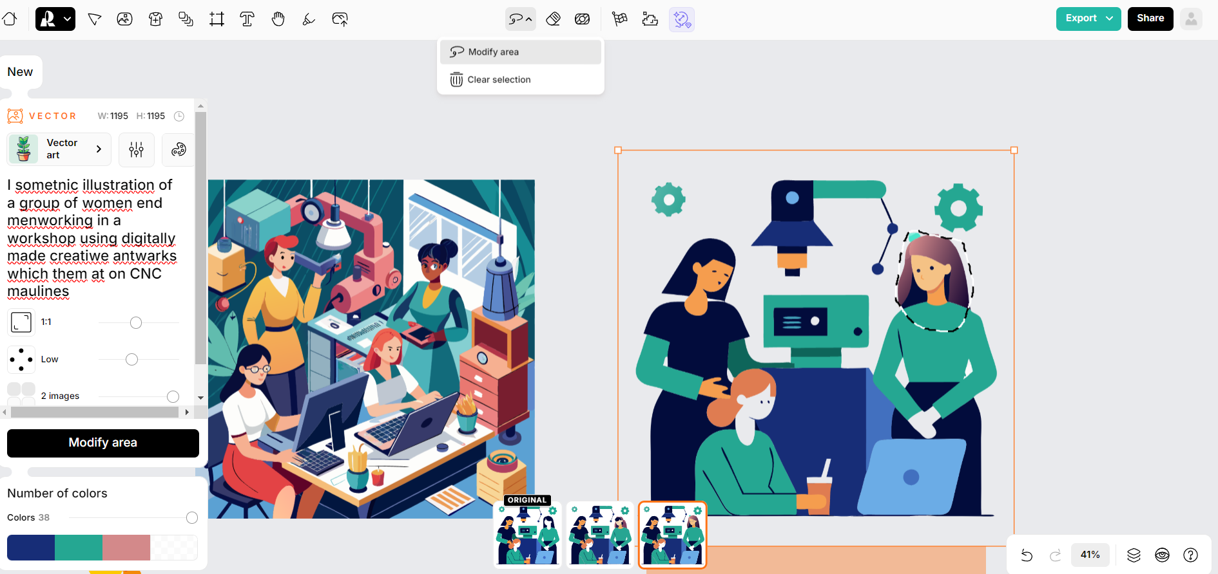Click the Share button
1218x574 pixels.
click(x=1150, y=19)
